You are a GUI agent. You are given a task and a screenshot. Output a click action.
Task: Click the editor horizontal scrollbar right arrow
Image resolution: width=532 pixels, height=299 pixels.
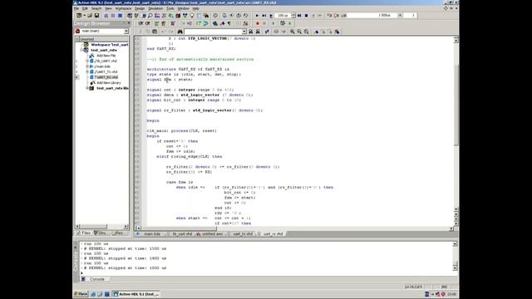pos(451,228)
